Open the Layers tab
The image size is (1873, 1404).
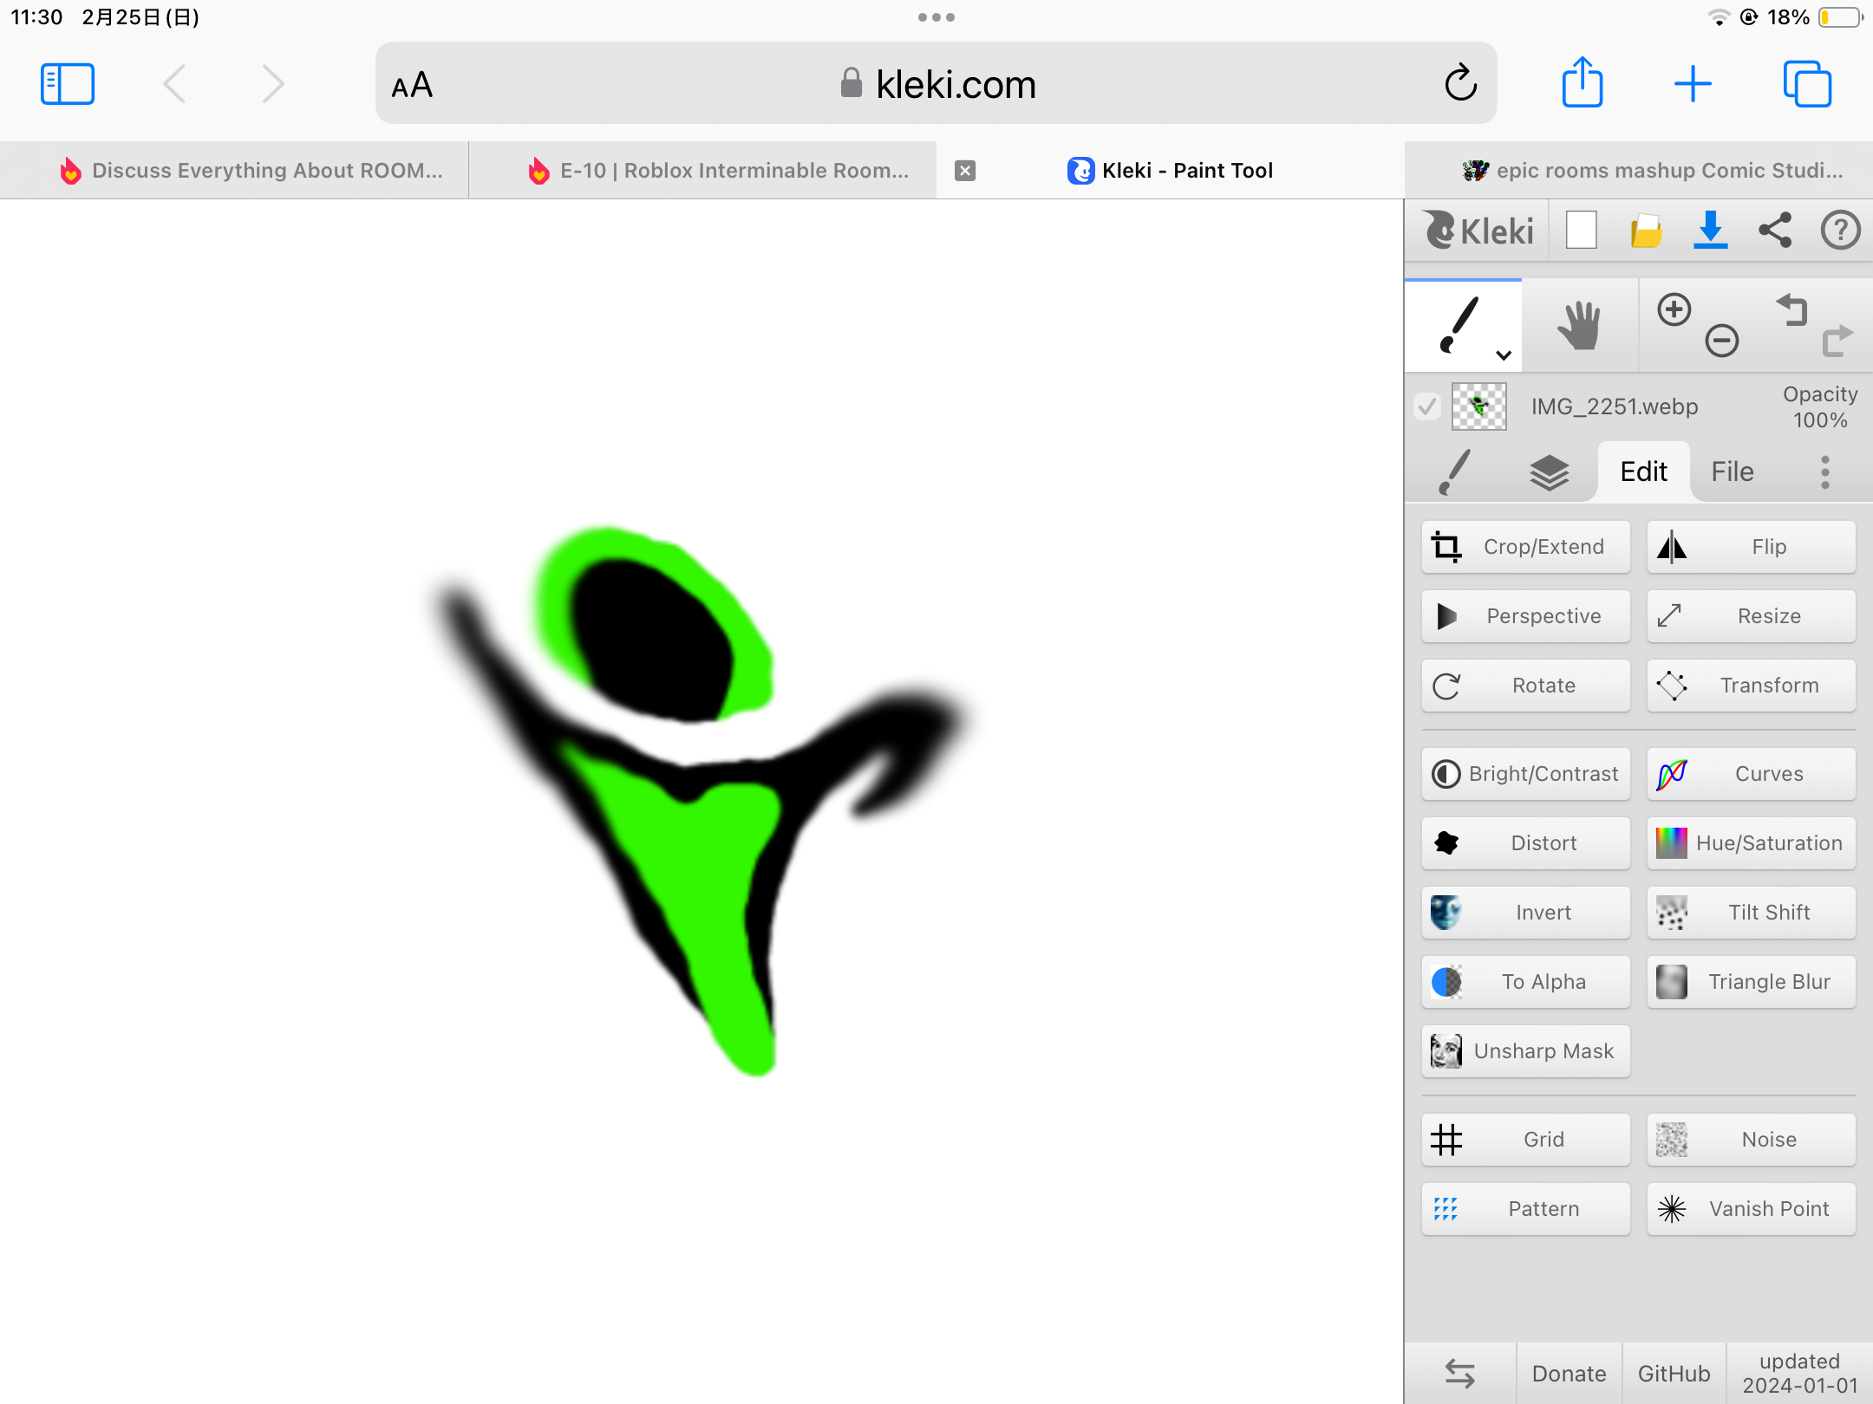coord(1549,472)
